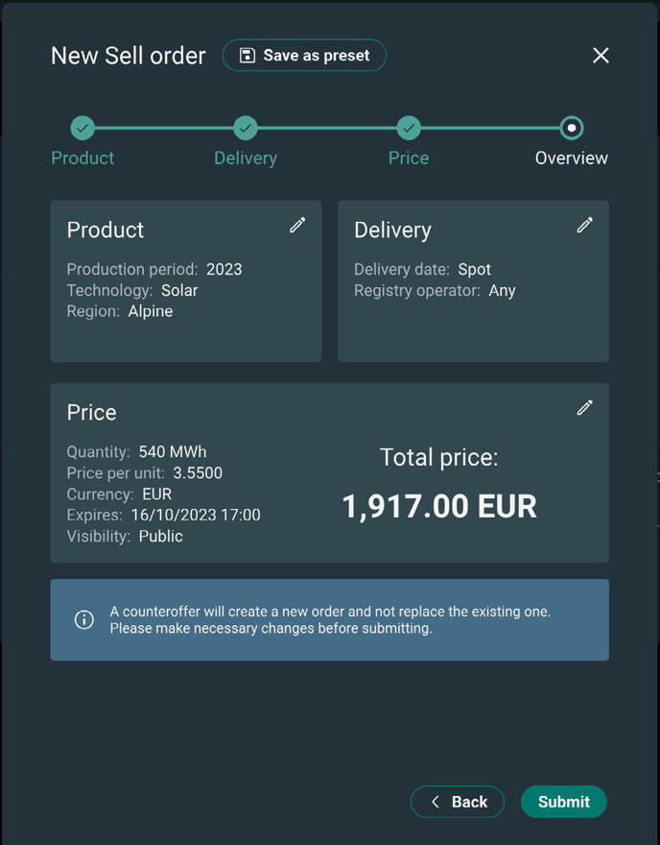Jump to the Delivery step checkmark
Screen dimensions: 660x845
(x=246, y=128)
